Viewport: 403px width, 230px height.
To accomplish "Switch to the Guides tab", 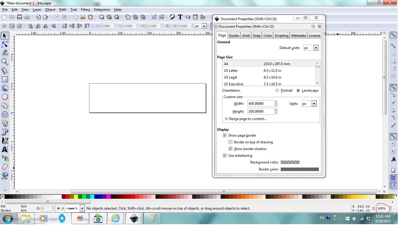I will pyautogui.click(x=234, y=36).
